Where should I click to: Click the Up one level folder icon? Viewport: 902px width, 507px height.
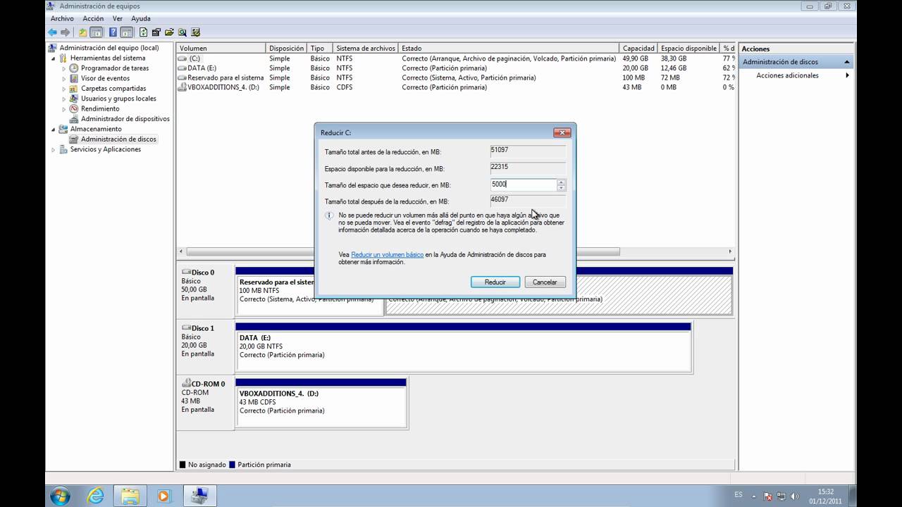pos(83,32)
